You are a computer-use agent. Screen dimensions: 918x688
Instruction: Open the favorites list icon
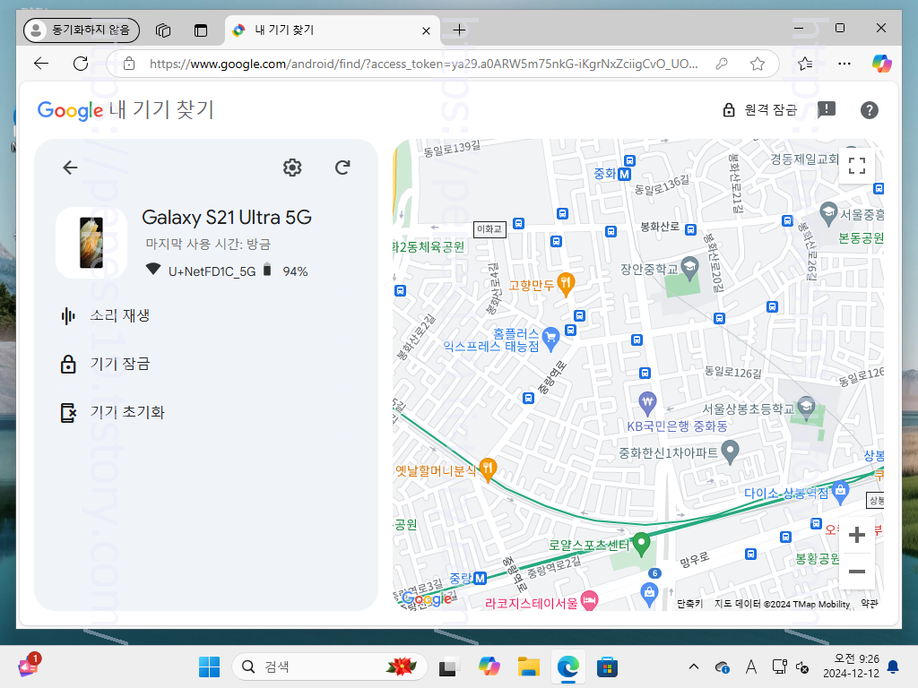(x=805, y=64)
